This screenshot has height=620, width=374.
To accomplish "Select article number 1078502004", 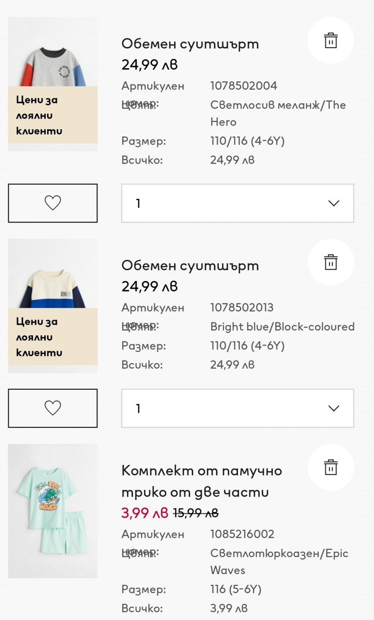I will click(x=244, y=86).
